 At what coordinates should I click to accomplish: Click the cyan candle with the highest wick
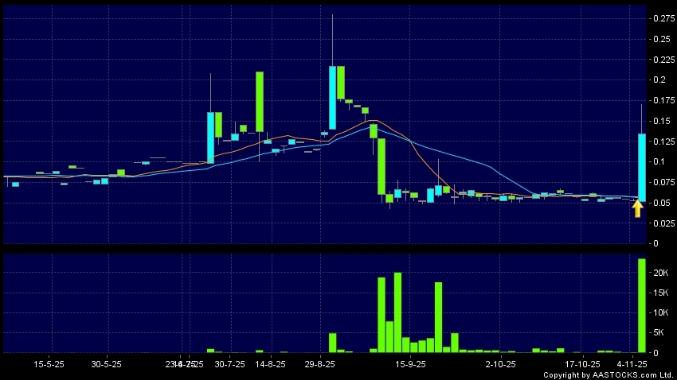[333, 97]
